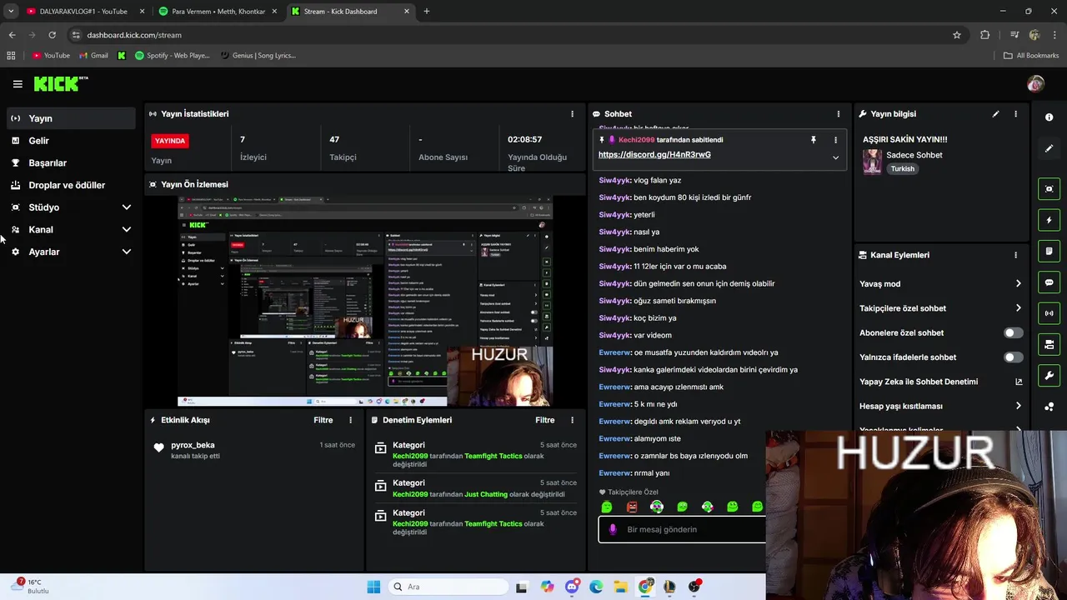
Task: Click the Bir mesaj gönderin message field
Action: [x=682, y=529]
